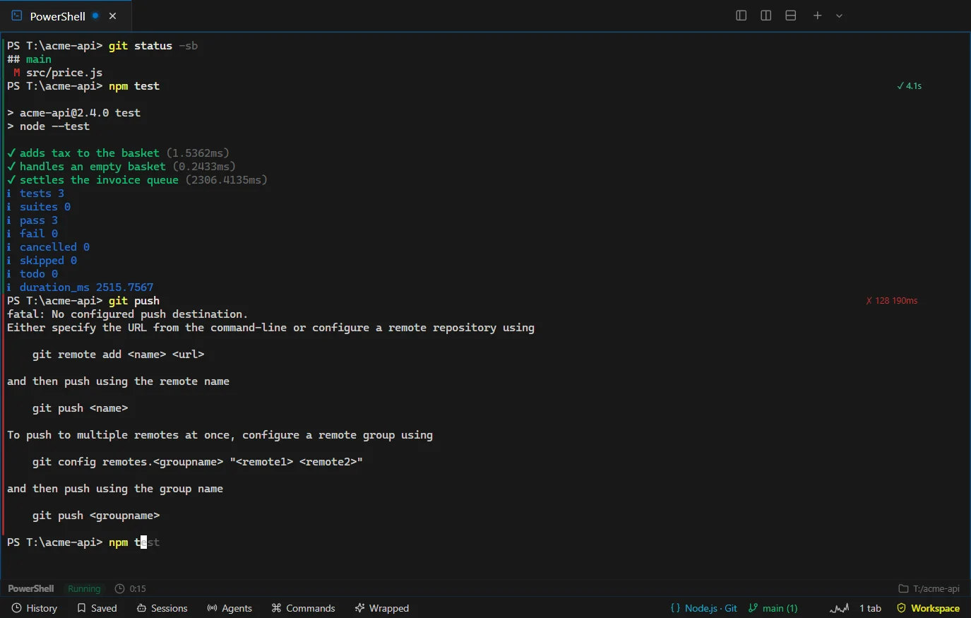Click the 'settles the invoice queue' test result

coord(137,180)
